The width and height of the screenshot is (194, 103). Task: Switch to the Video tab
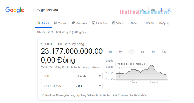coord(118,23)
